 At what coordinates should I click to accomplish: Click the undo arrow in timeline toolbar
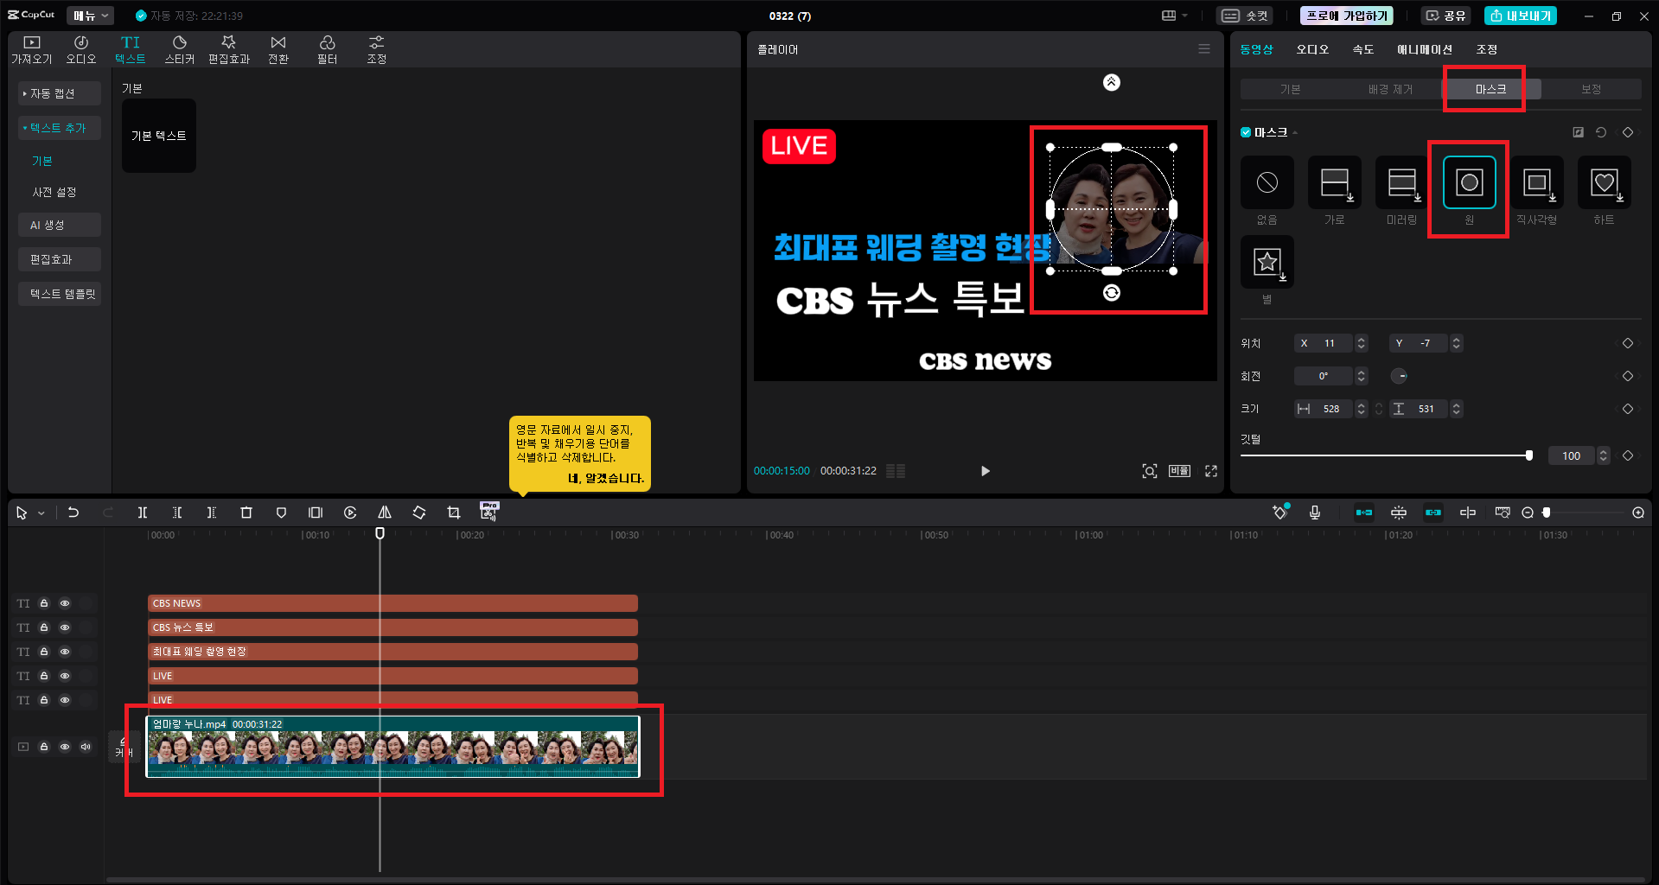pyautogui.click(x=73, y=513)
